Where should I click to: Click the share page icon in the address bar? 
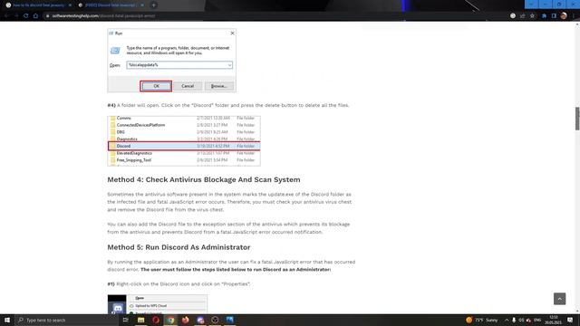click(x=522, y=16)
